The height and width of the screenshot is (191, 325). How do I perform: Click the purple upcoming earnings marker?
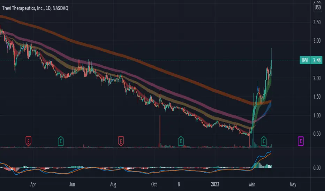tap(301, 141)
